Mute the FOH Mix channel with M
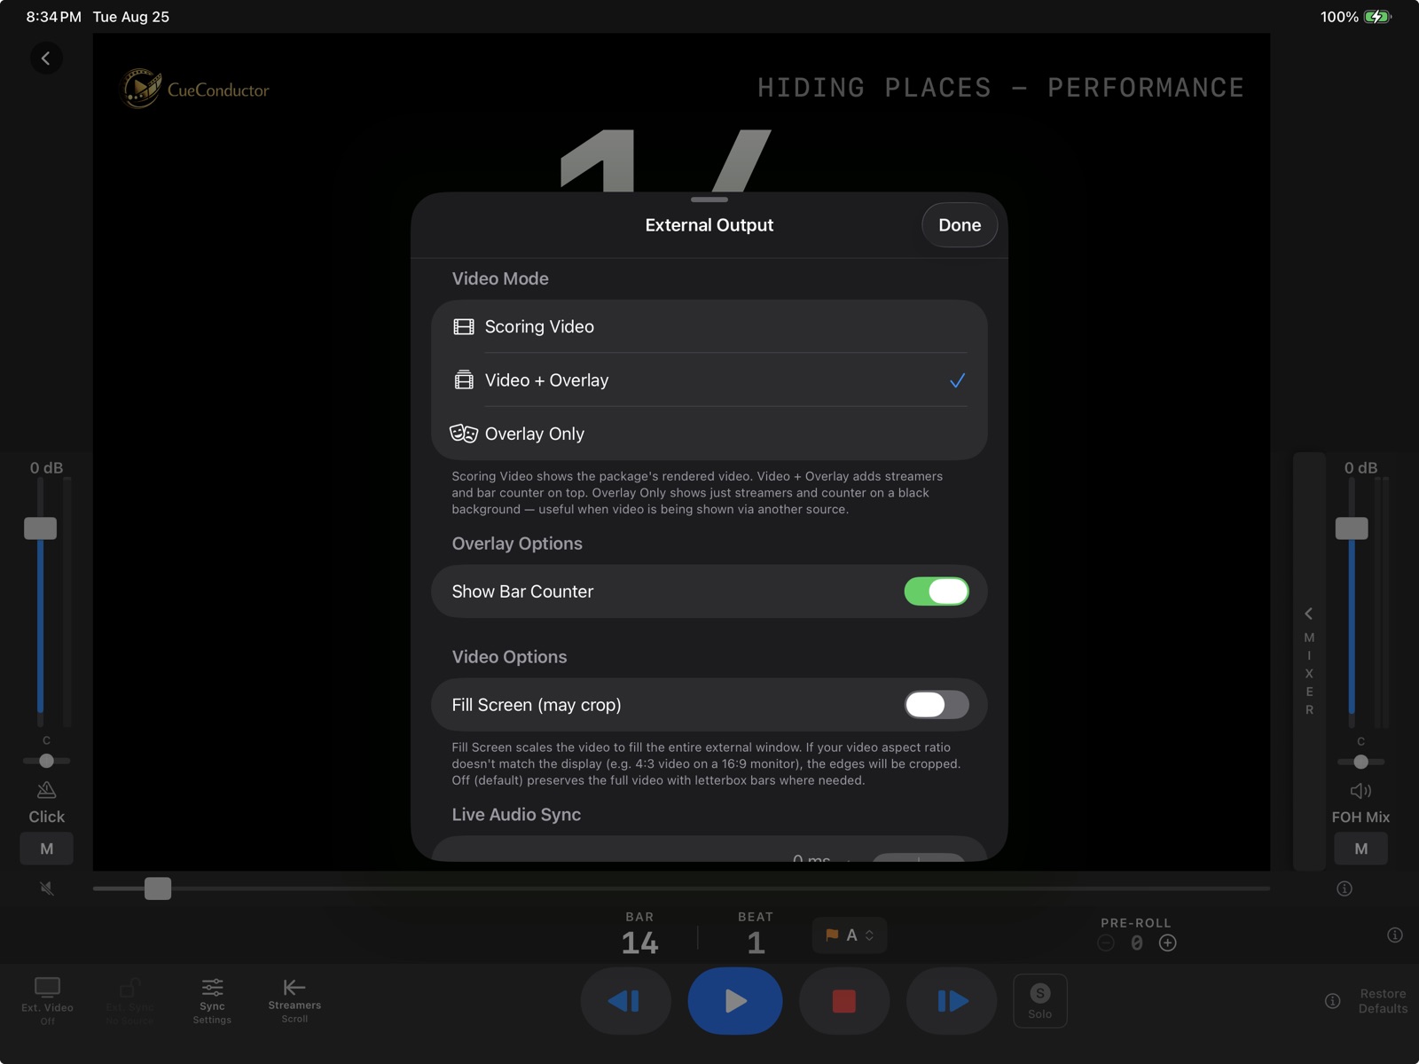This screenshot has height=1064, width=1419. pos(1361,849)
